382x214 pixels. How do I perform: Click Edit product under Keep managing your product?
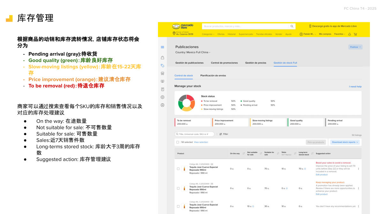[322, 194]
